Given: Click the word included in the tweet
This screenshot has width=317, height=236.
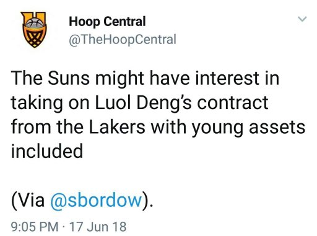Looking at the screenshot, I should pyautogui.click(x=47, y=151).
